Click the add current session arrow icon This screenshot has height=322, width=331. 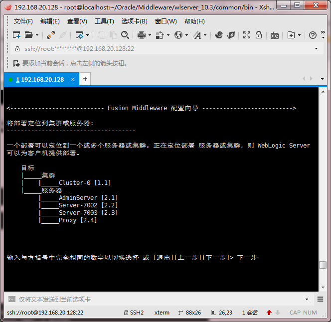point(16,63)
